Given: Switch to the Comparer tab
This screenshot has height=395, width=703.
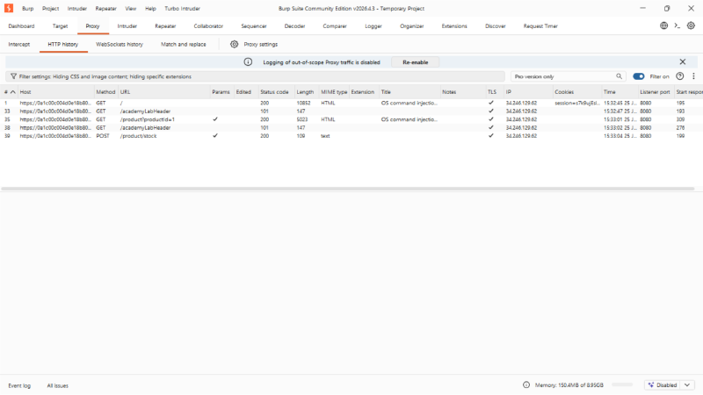Looking at the screenshot, I should click(x=335, y=26).
